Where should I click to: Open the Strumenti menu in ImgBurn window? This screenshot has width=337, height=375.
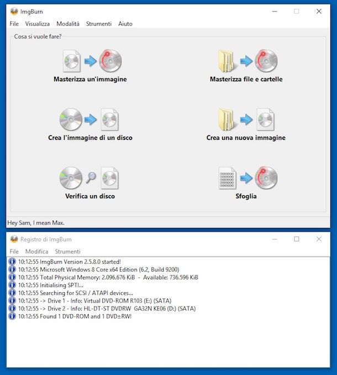tap(99, 24)
